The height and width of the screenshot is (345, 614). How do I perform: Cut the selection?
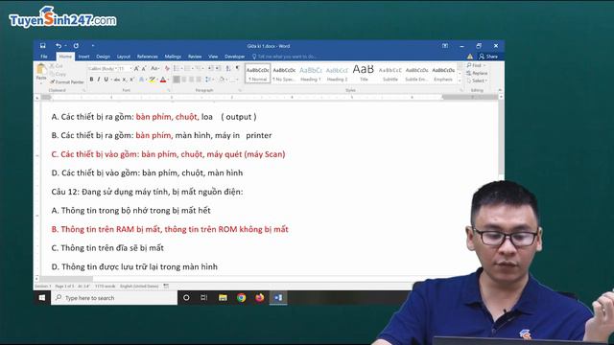click(x=58, y=66)
